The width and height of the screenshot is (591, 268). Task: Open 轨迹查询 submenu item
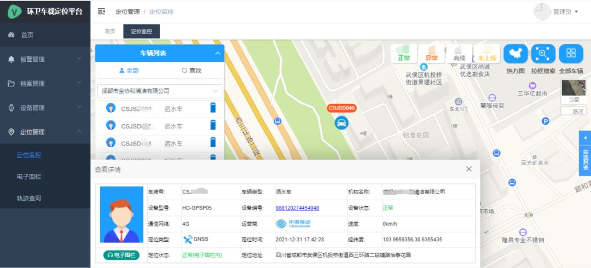[29, 198]
